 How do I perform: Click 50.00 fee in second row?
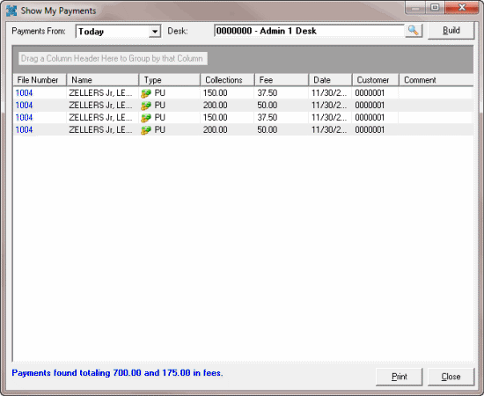pyautogui.click(x=268, y=106)
